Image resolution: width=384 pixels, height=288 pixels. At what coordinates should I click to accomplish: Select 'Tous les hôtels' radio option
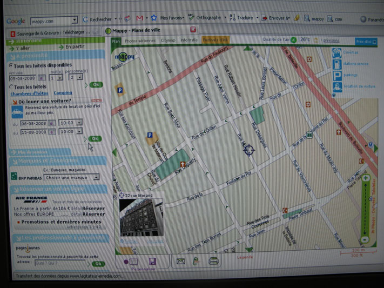click(11, 87)
